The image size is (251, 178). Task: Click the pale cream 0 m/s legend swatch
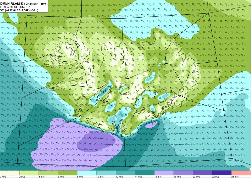pos(10,173)
